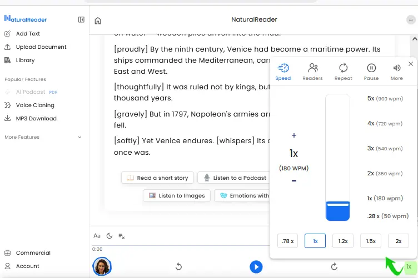
Task: Rewind with the back arrow
Action: tap(178, 266)
